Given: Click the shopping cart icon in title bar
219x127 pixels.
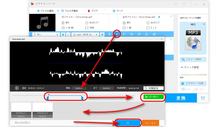Looking at the screenshot, I should coord(184,4).
